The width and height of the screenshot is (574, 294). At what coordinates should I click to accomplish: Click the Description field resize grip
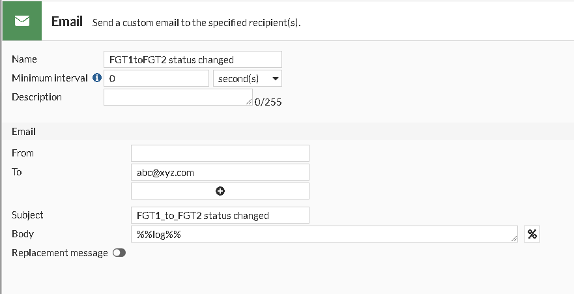[x=249, y=102]
